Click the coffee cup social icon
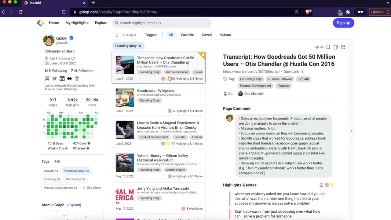The width and height of the screenshot is (391, 220). 77,79
